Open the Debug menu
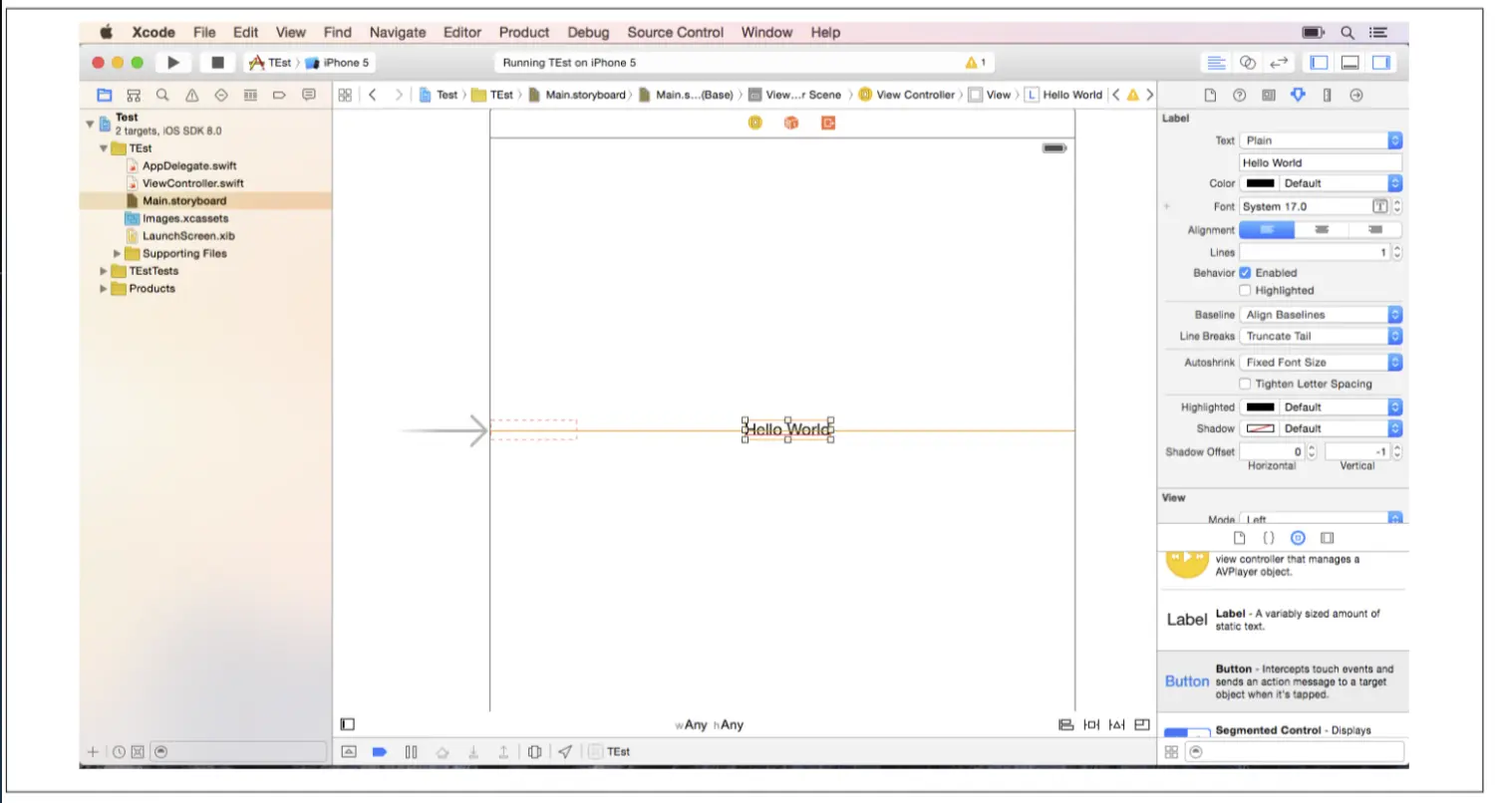Viewport: 1495px width, 803px height. pyautogui.click(x=588, y=32)
